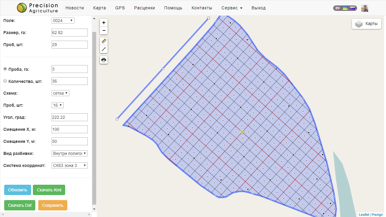Select the line drawing tool
The image size is (386, 217).
(x=104, y=49)
